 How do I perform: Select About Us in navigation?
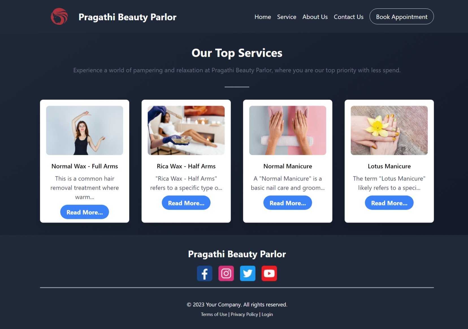[x=315, y=17]
